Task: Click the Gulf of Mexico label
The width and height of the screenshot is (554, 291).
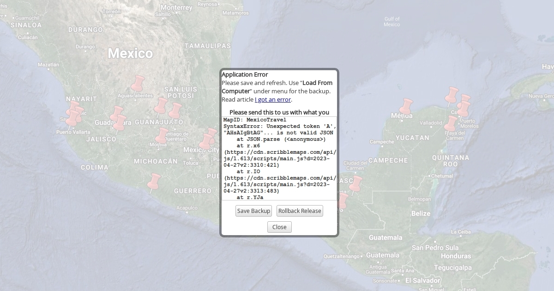Action: (392, 22)
